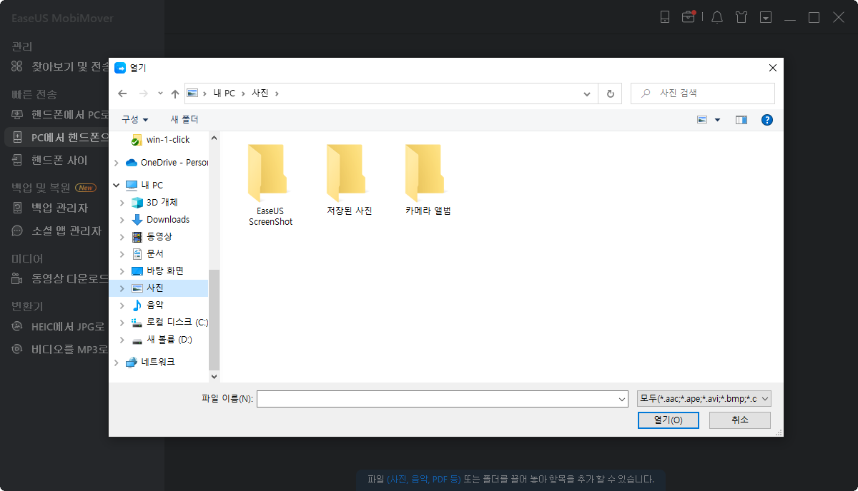Image resolution: width=858 pixels, height=491 pixels.
Task: Refresh the 사진 folder view
Action: (610, 93)
